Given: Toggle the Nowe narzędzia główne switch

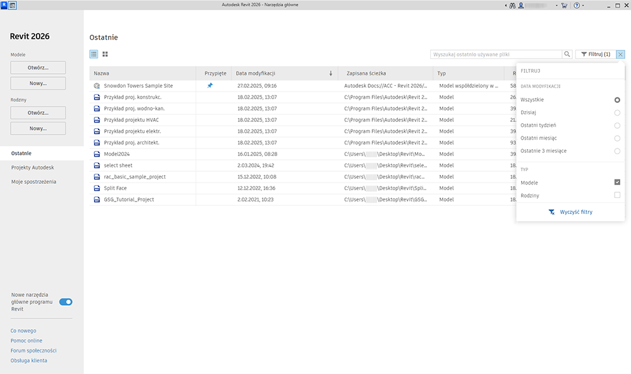Looking at the screenshot, I should [x=66, y=302].
